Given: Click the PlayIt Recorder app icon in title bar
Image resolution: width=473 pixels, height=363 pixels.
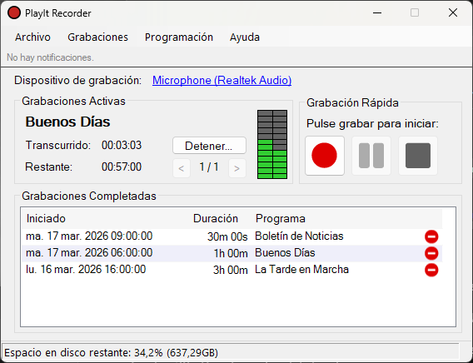Looking at the screenshot, I should click(14, 13).
